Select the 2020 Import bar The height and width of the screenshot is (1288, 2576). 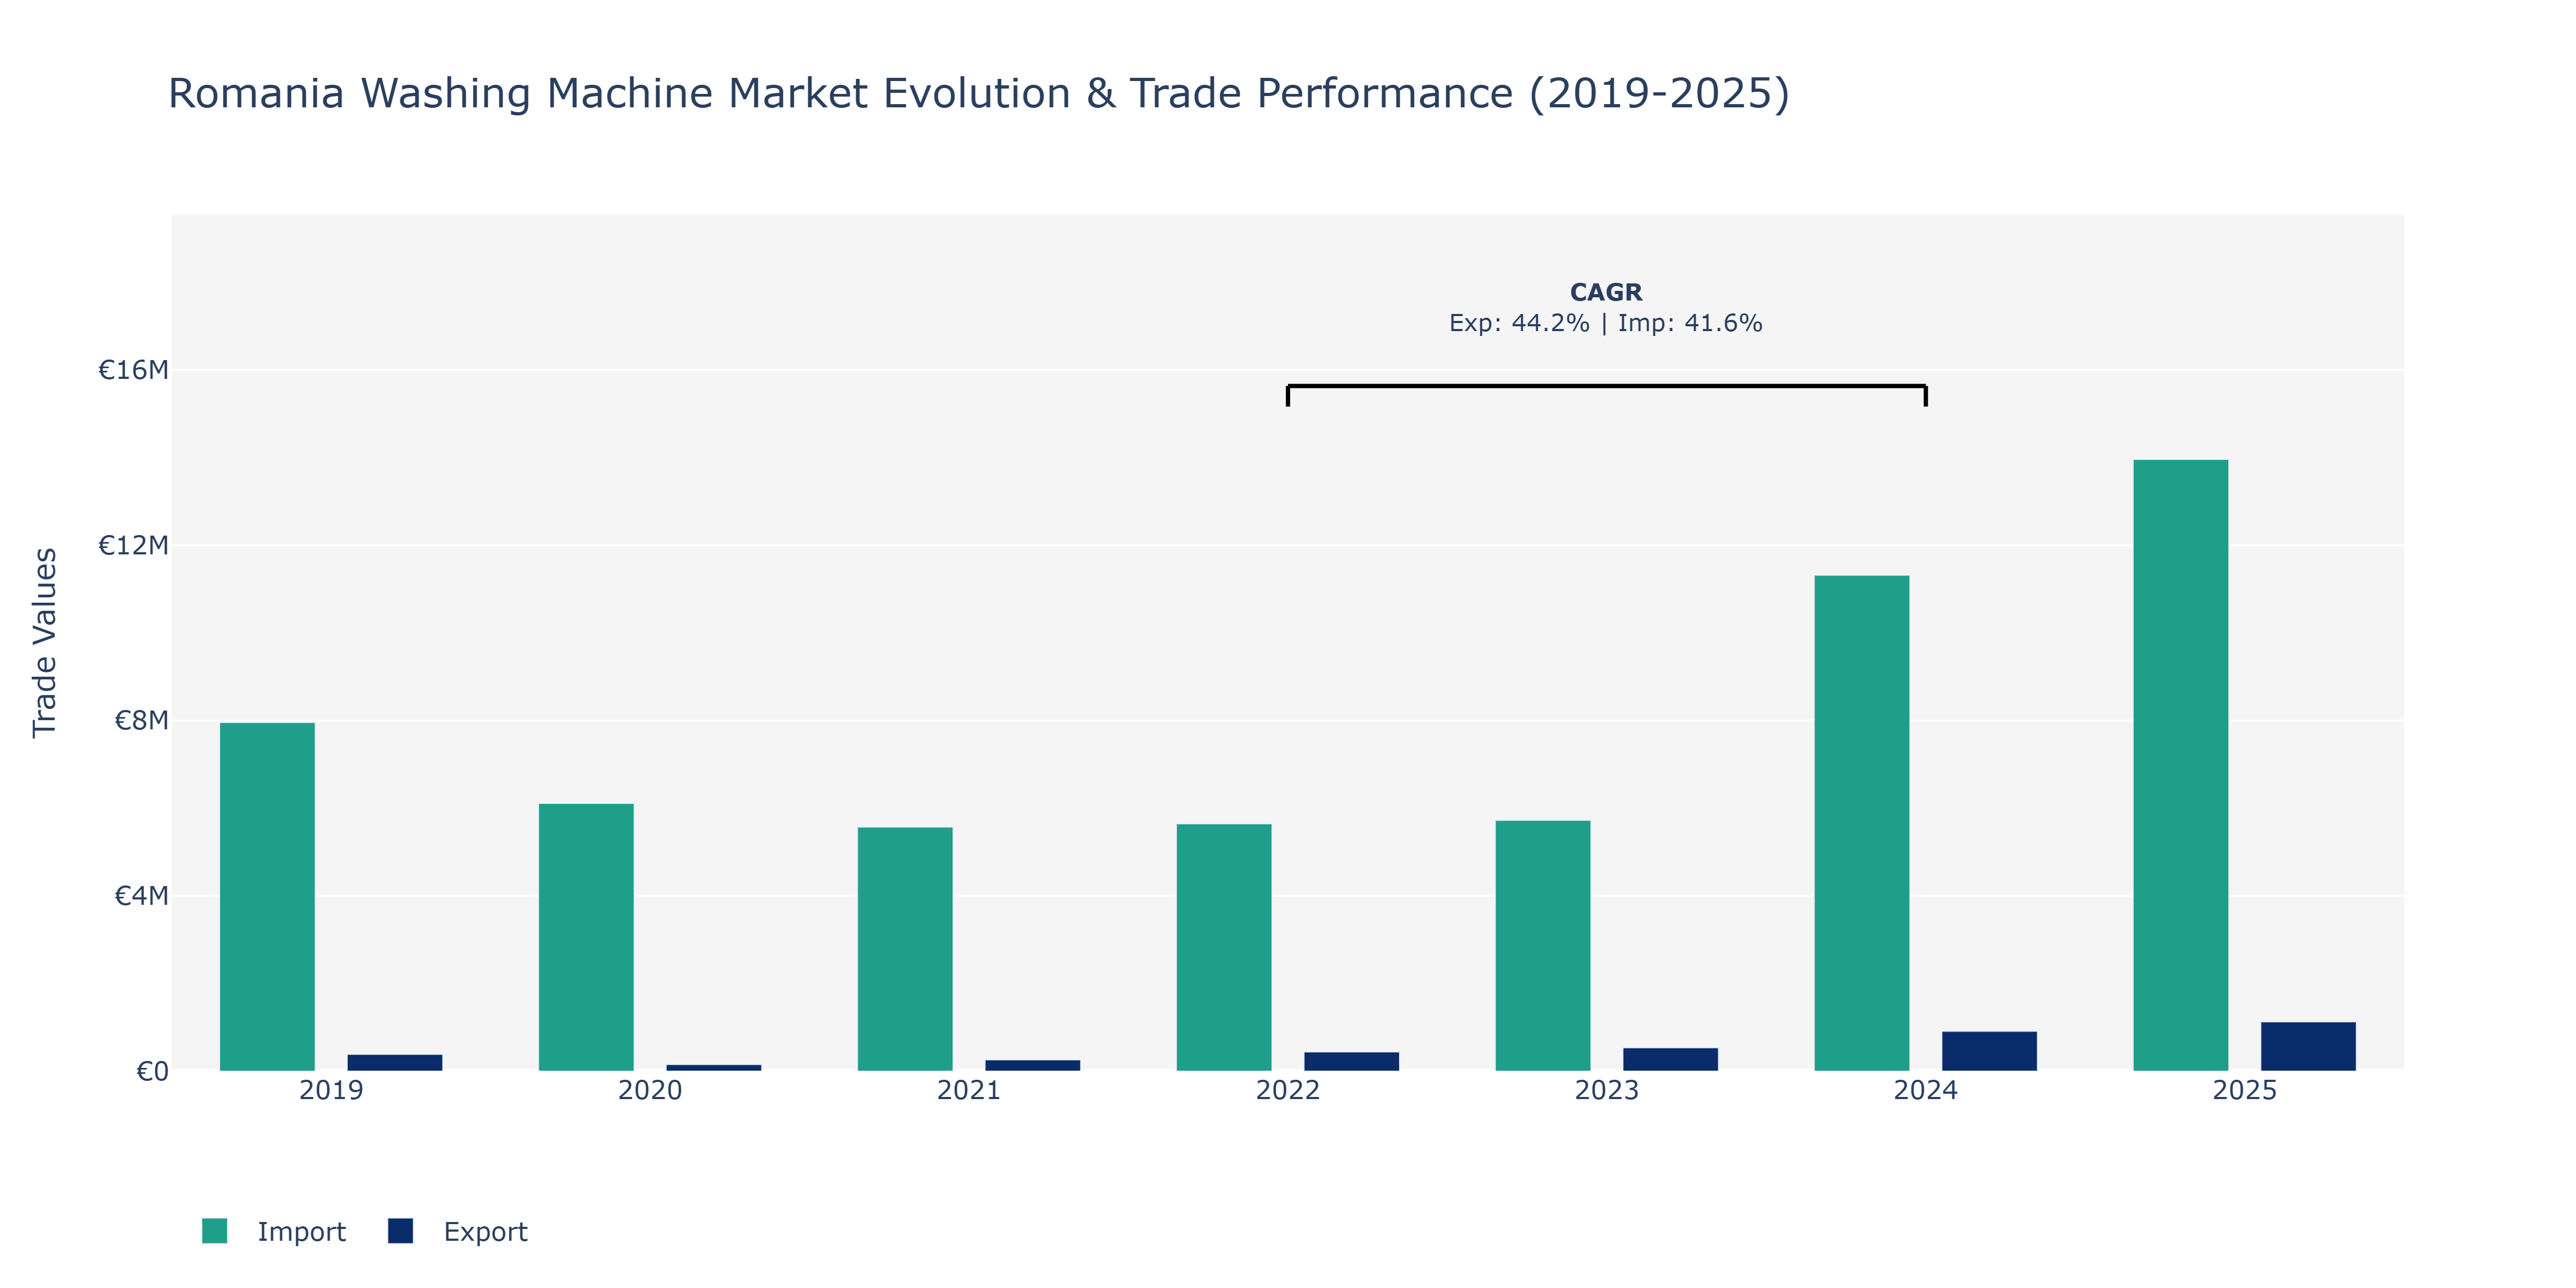click(x=586, y=937)
